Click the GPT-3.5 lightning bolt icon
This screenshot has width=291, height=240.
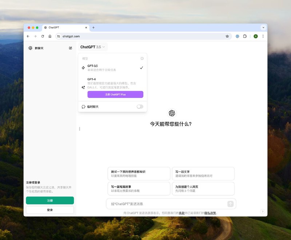(x=83, y=68)
